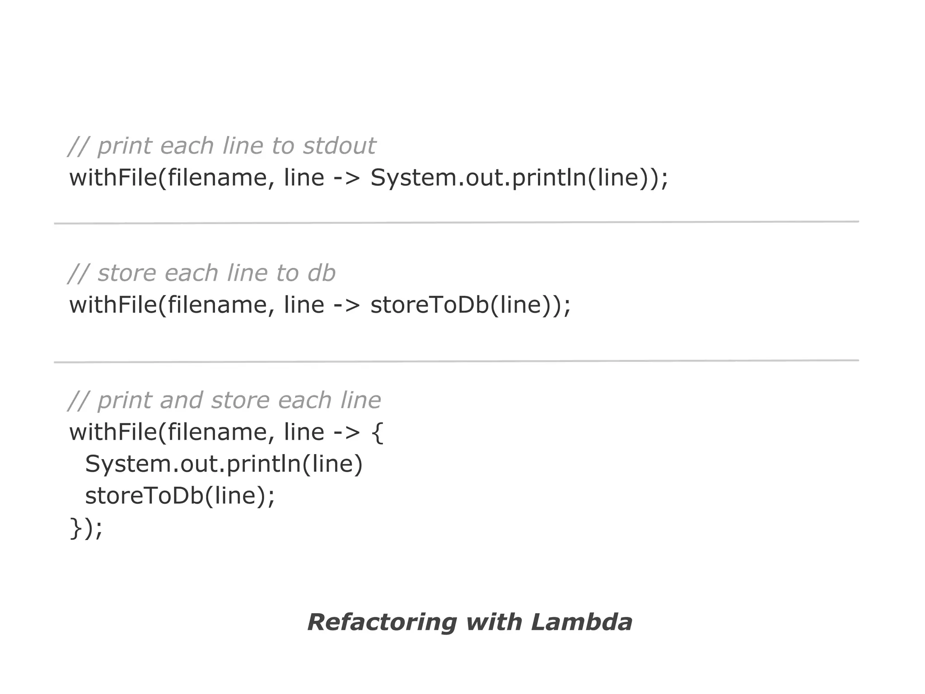Click the 'print each line to stdout' comment
This screenshot has width=925, height=694.
pyautogui.click(x=221, y=146)
